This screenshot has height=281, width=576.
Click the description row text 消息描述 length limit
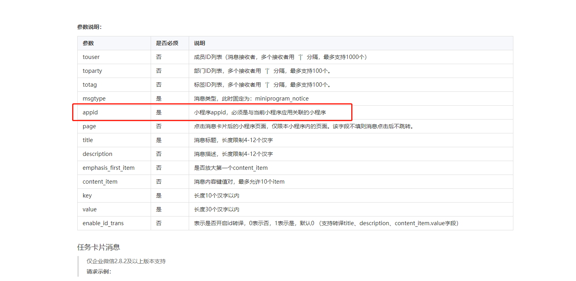233,154
